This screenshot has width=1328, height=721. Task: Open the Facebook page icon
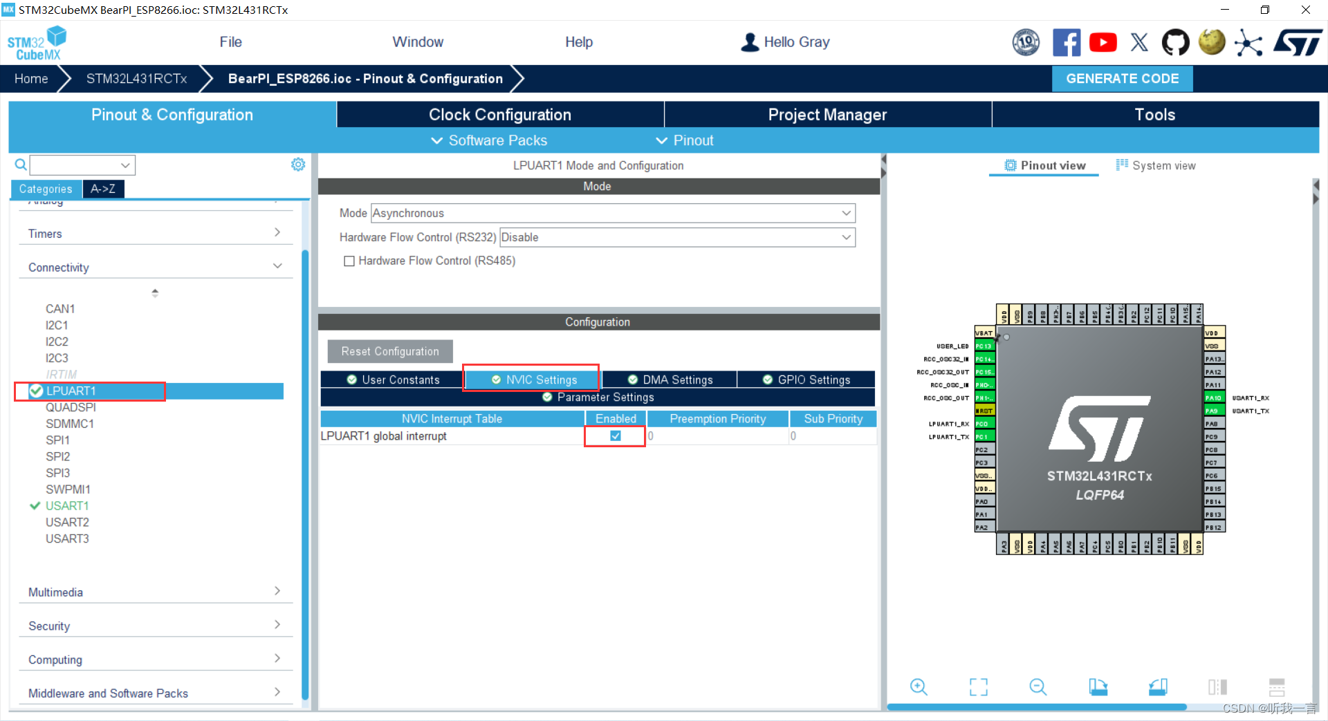(1067, 43)
